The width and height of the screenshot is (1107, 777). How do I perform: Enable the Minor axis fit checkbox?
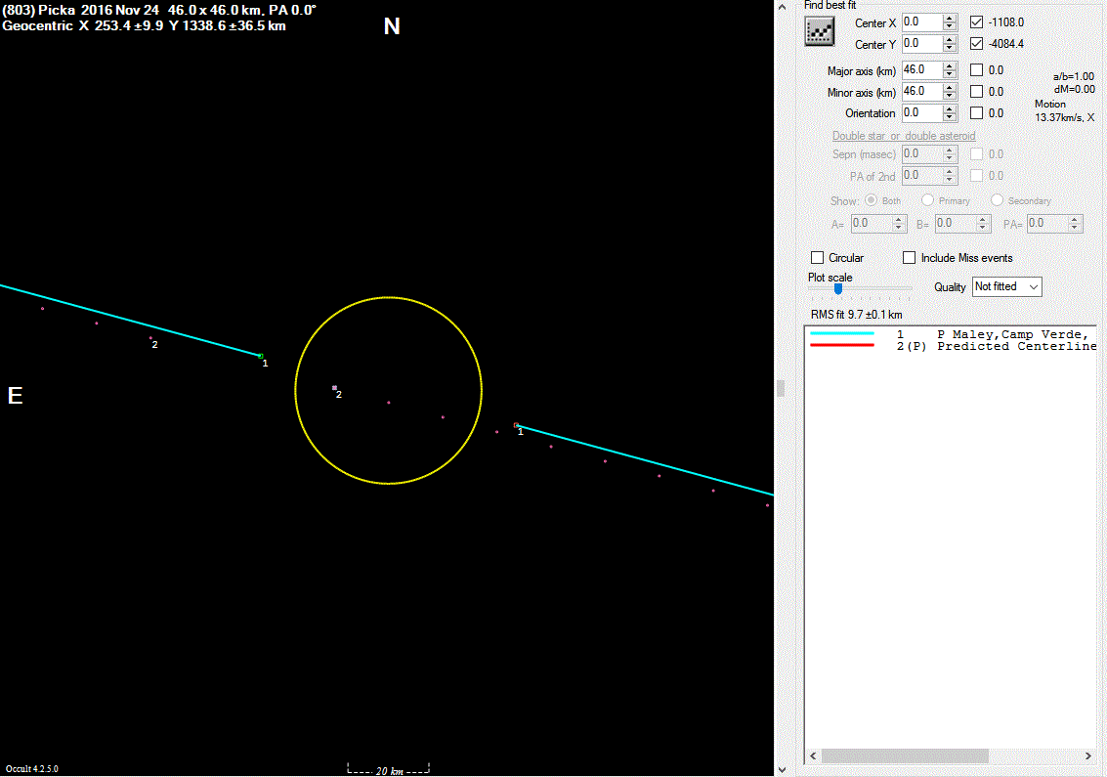[x=976, y=91]
